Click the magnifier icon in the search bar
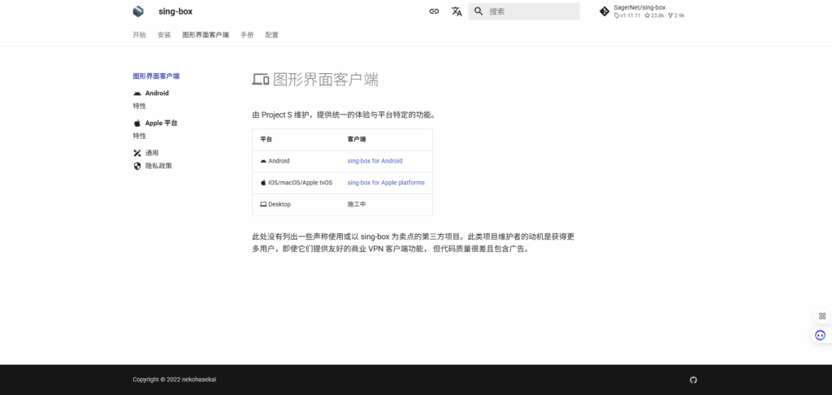This screenshot has width=832, height=395. pos(479,11)
